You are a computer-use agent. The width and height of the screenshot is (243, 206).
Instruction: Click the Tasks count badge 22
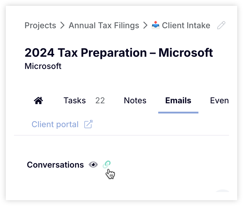pos(100,101)
